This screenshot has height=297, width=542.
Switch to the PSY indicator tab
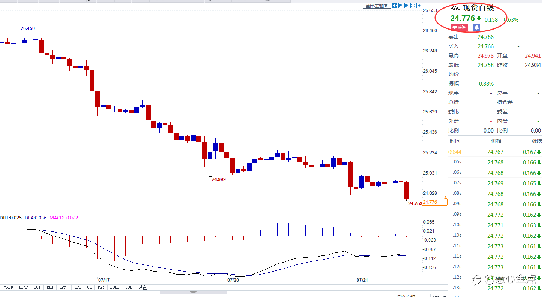(x=101, y=287)
